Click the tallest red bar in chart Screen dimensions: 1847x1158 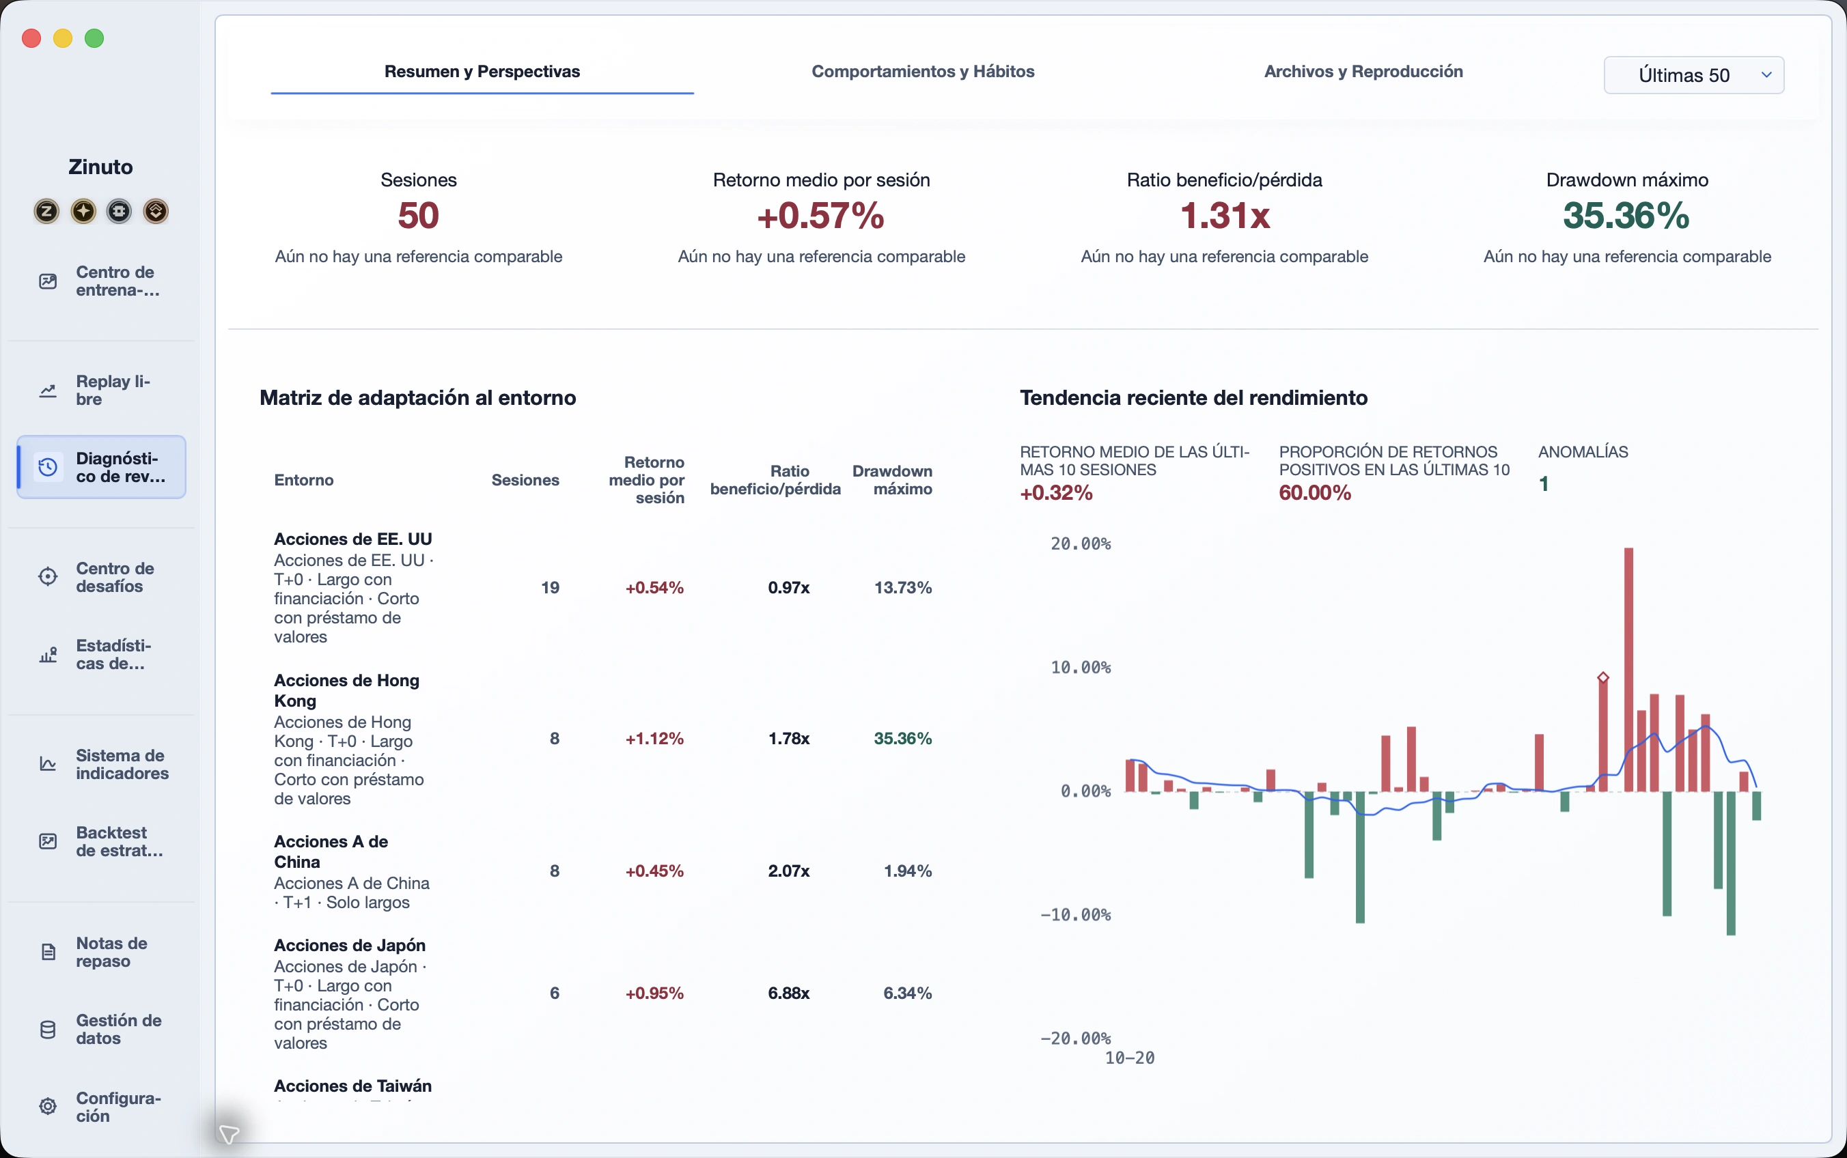tap(1628, 669)
